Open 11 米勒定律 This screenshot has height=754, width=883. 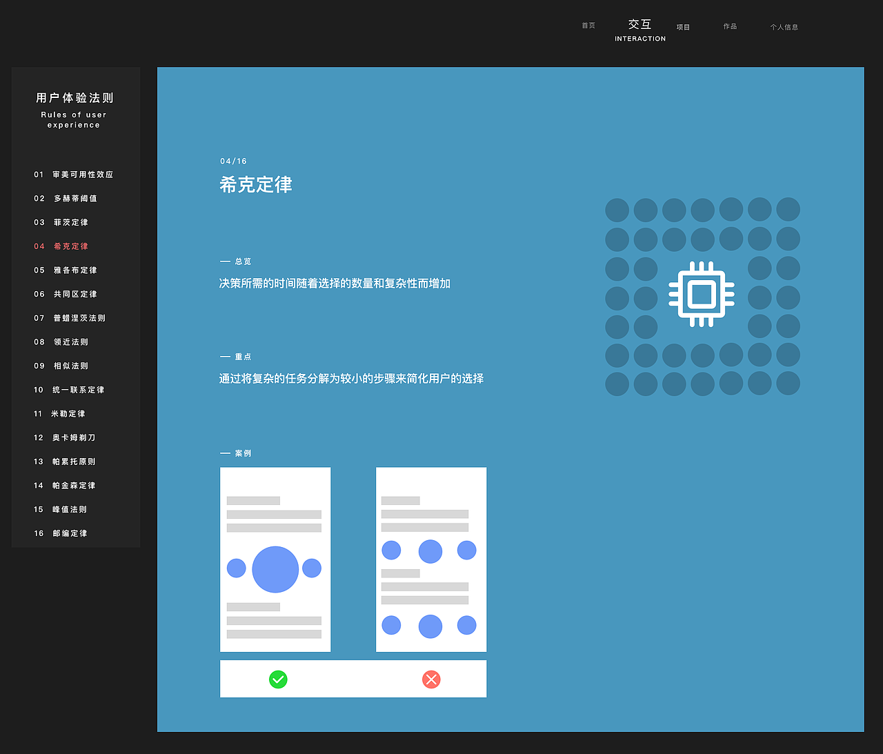(60, 414)
